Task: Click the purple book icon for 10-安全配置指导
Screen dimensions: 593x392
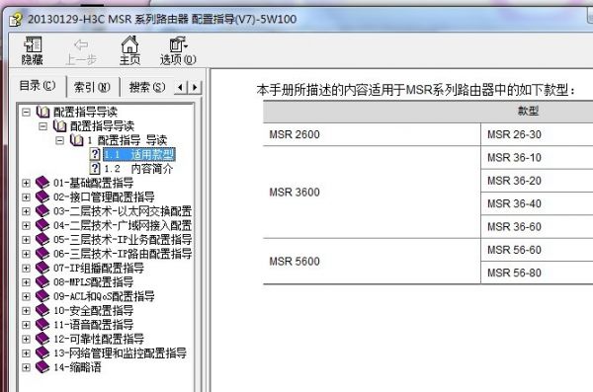Action: (x=42, y=310)
